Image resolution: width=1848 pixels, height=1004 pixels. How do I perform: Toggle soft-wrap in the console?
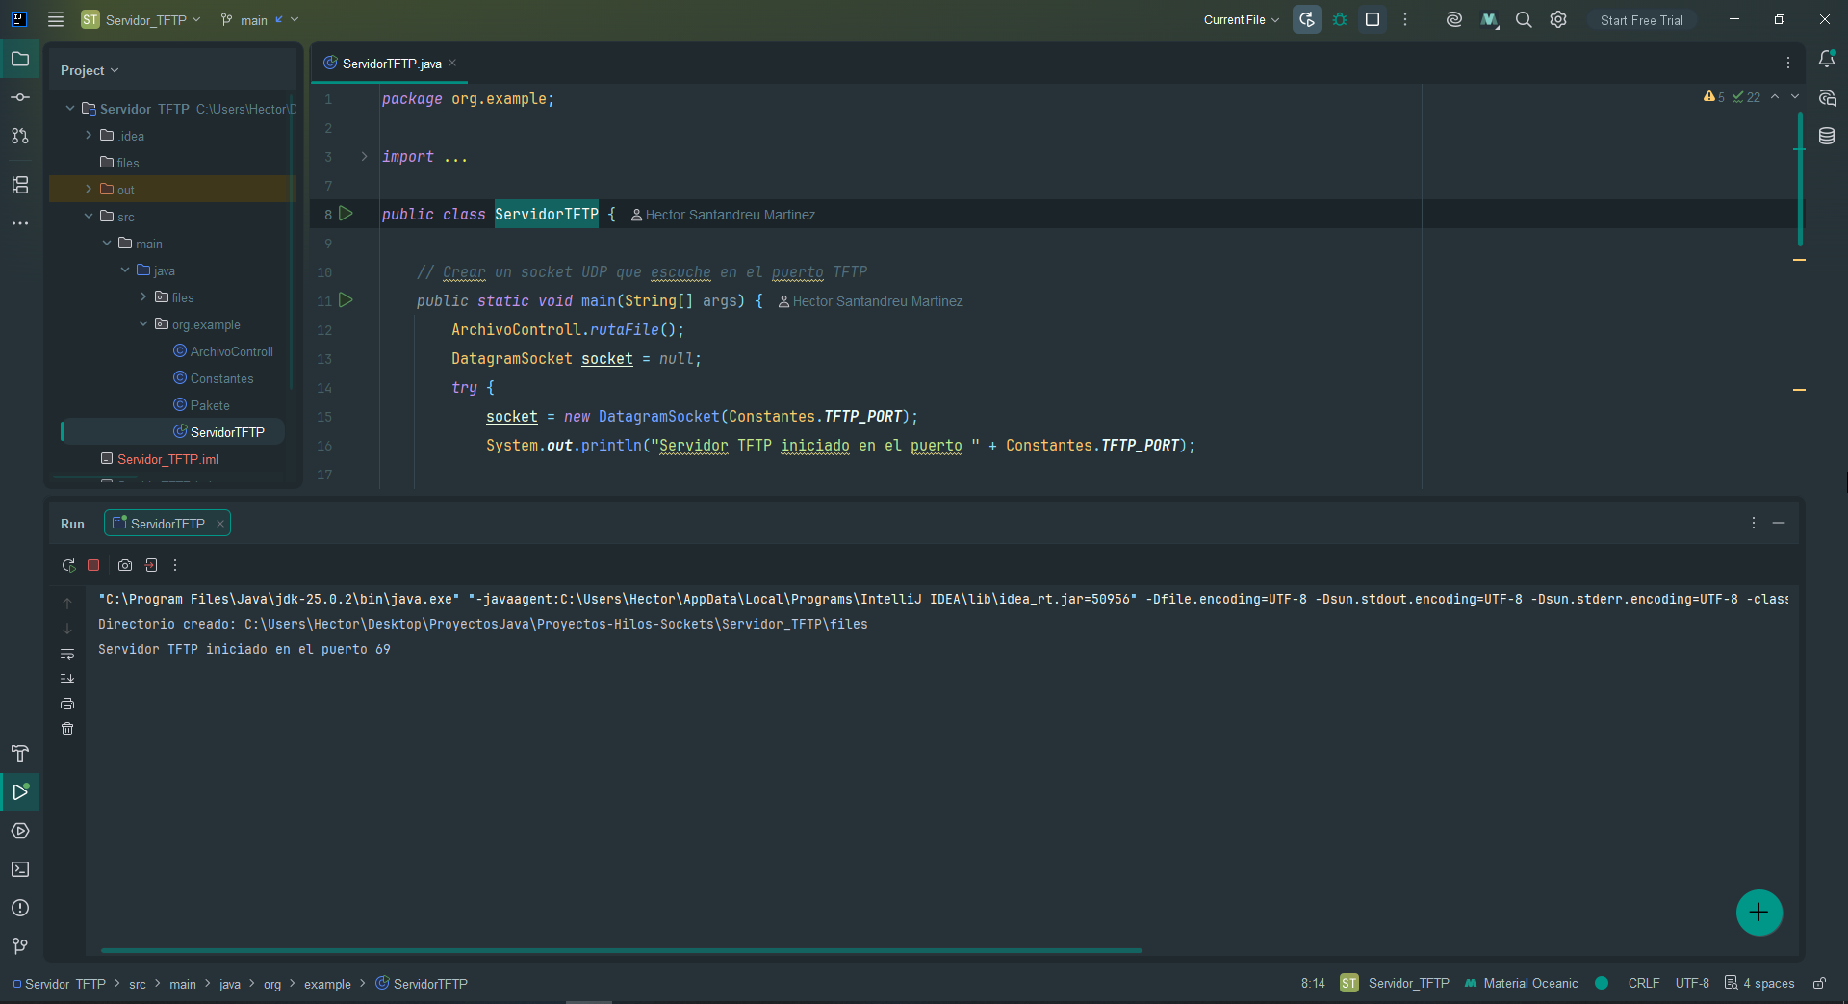point(67,654)
